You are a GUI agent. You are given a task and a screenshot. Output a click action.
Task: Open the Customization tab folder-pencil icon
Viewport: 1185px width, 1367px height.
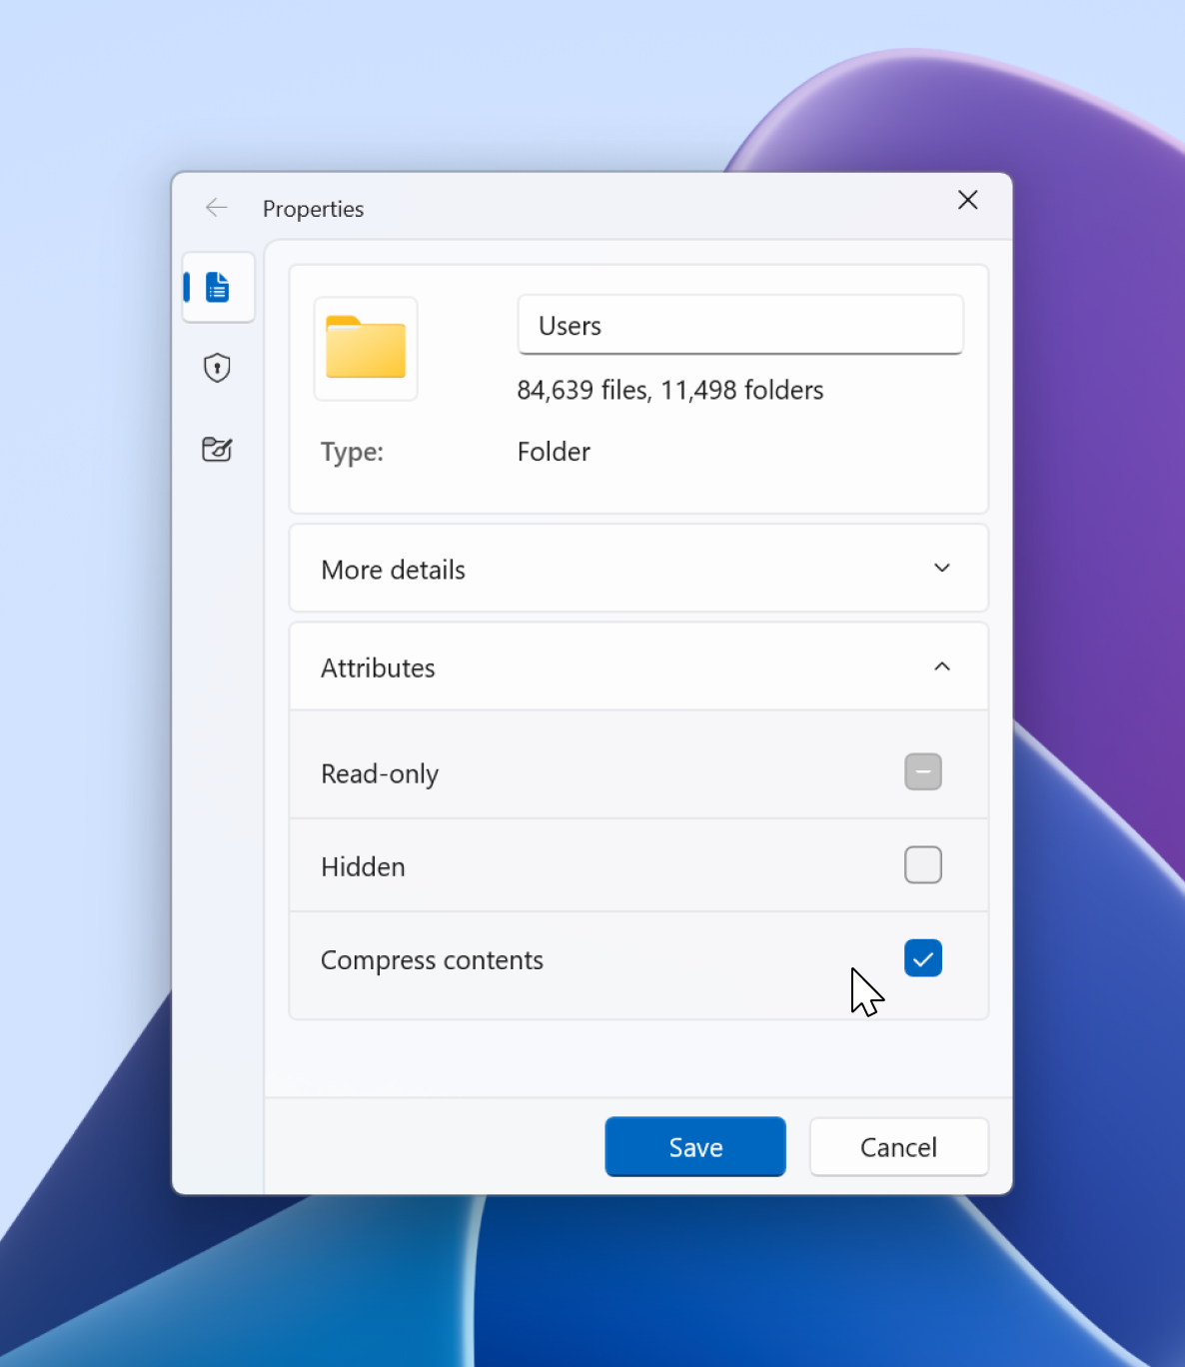click(217, 450)
